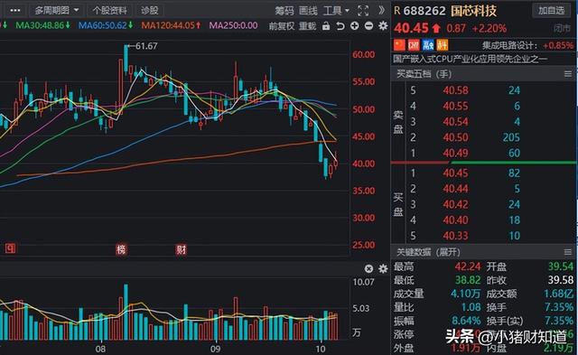The height and width of the screenshot is (355, 578).
Task: Zoom out with the minus icon
Action: (x=368, y=26)
